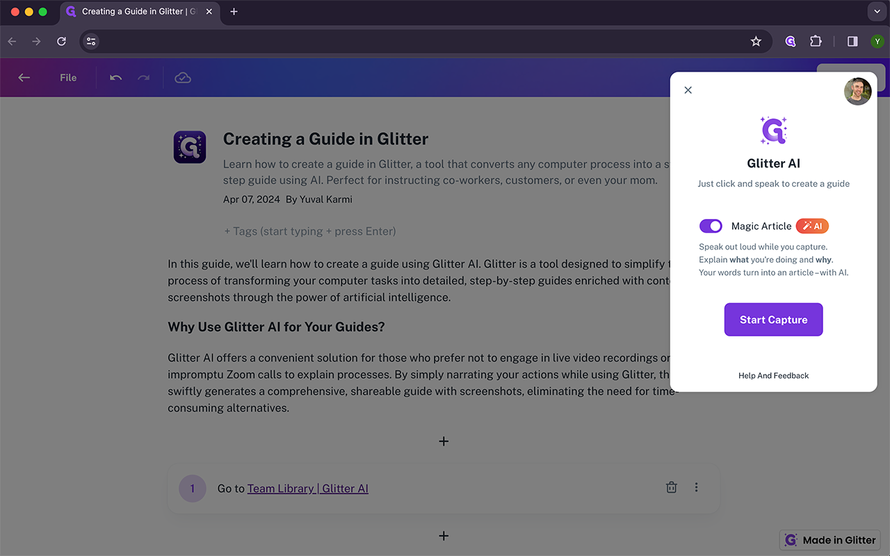Image resolution: width=890 pixels, height=556 pixels.
Task: Reload the page with refresh icon
Action: click(61, 42)
